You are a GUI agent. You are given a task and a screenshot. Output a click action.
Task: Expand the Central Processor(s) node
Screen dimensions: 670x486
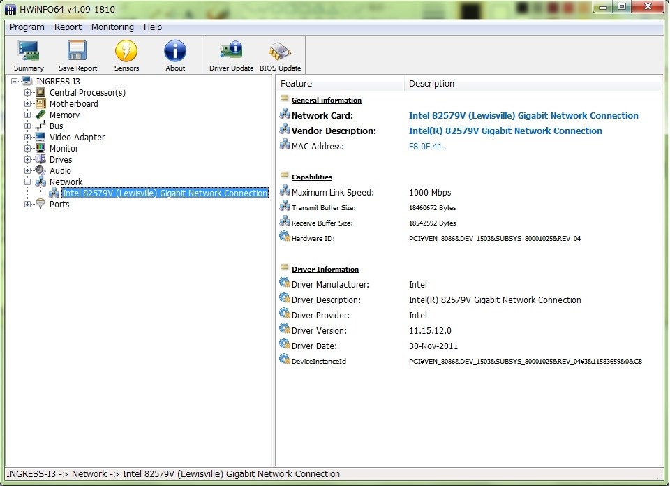pyautogui.click(x=27, y=92)
